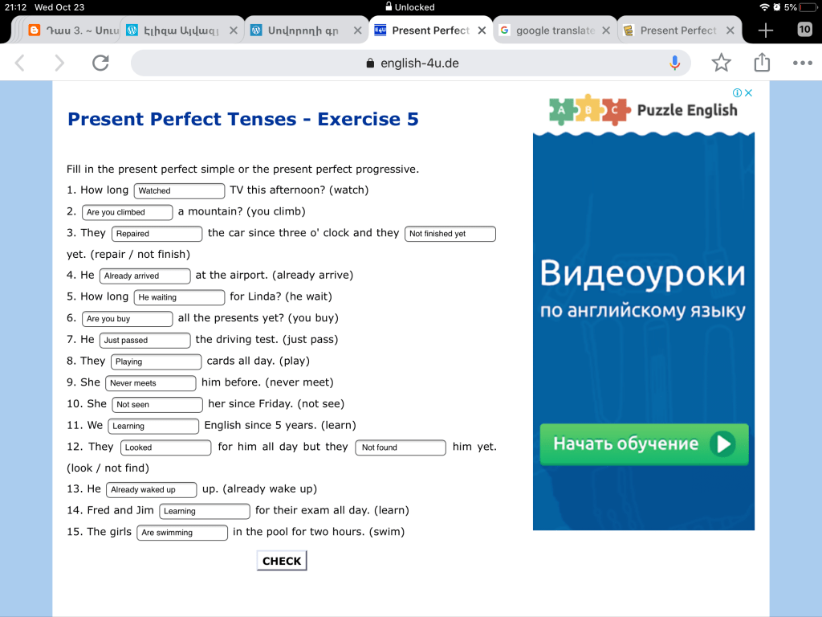Edit the answer field containing Watched
This screenshot has height=617, width=822.
[x=179, y=191]
